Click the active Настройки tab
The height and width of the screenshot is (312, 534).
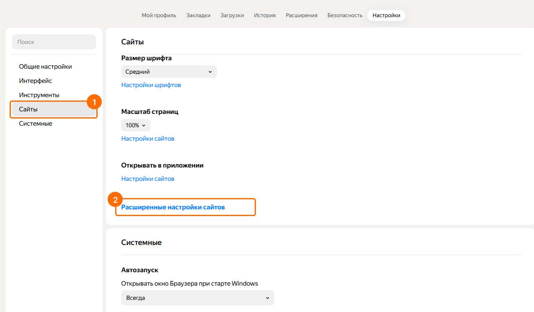[386, 15]
